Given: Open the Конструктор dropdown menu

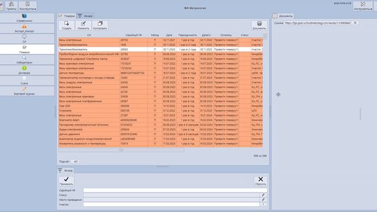Looking at the screenshot, I should pos(28,6).
